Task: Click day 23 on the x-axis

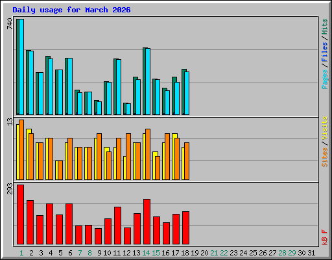Action: point(233,253)
